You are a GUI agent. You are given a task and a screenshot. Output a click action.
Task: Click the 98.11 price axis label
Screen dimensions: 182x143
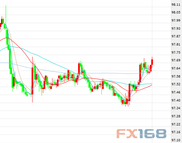176,5
